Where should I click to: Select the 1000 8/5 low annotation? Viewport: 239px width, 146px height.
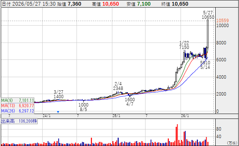pyautogui.click(x=83, y=107)
